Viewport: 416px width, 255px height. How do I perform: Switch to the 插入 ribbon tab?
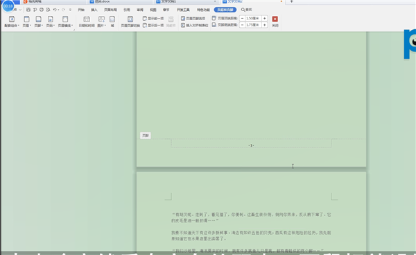tap(94, 10)
